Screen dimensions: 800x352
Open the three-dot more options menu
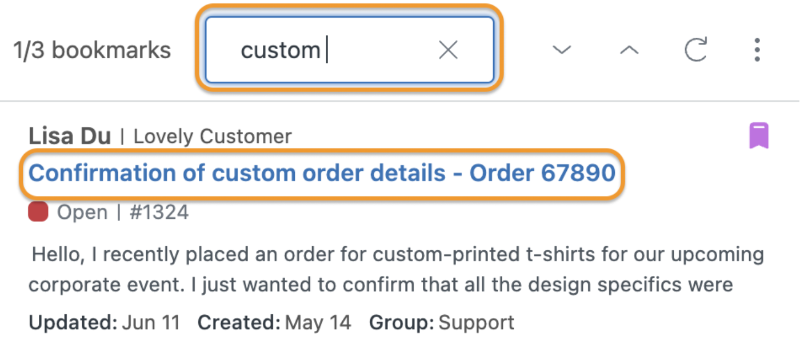tap(757, 50)
